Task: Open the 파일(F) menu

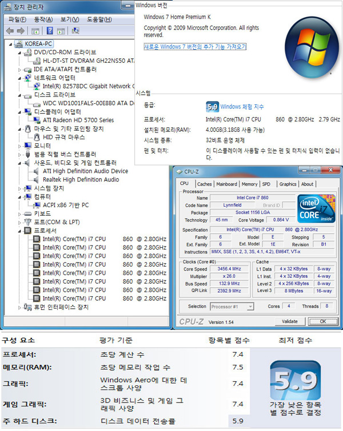Action: click(17, 19)
